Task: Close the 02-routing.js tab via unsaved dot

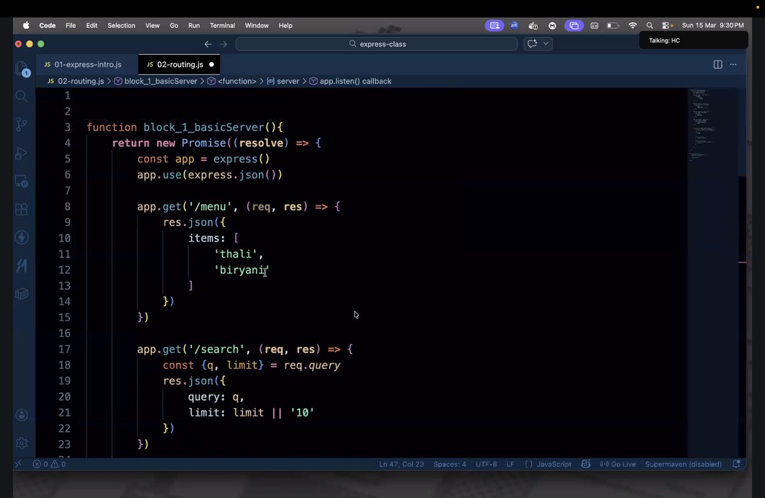Action: pyautogui.click(x=211, y=64)
